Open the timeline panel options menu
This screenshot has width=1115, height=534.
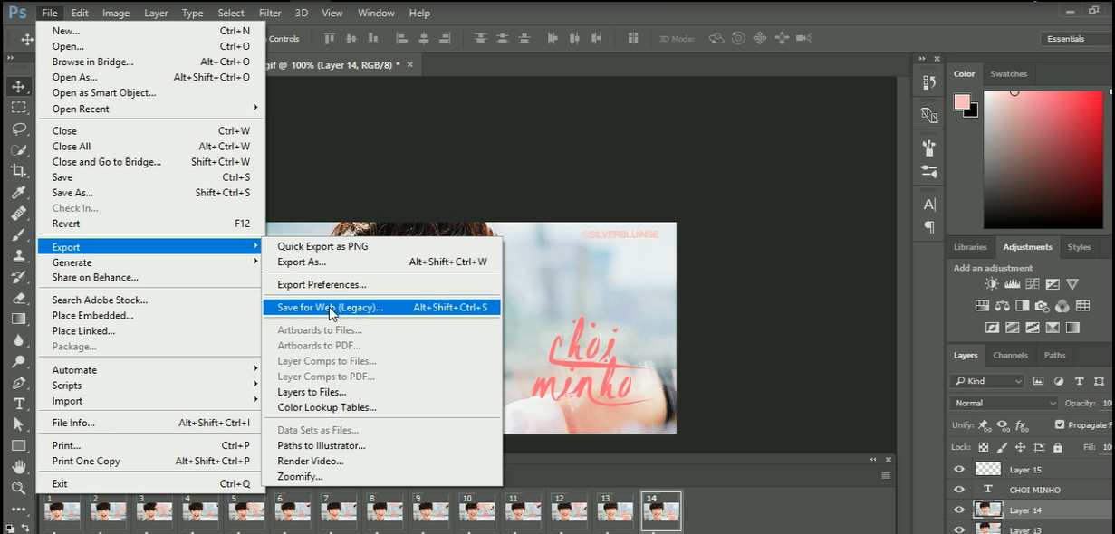tap(886, 475)
